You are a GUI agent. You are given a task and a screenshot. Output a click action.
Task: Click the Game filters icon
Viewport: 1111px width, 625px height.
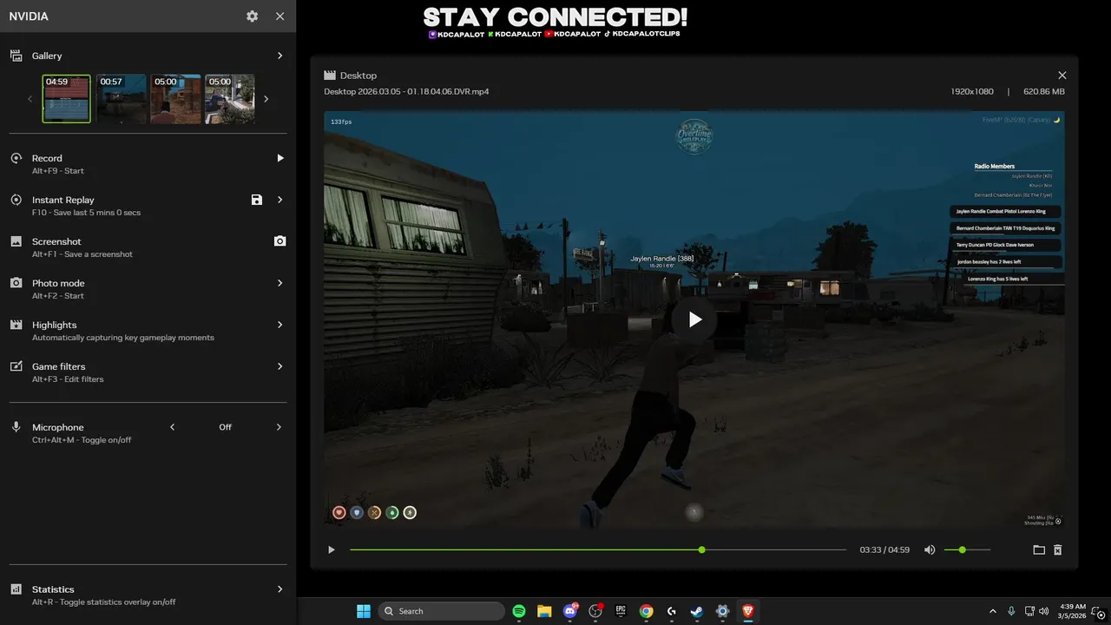[16, 366]
